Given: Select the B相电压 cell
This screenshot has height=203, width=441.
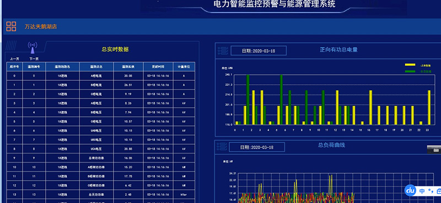Looking at the screenshot, I should pos(96,112).
